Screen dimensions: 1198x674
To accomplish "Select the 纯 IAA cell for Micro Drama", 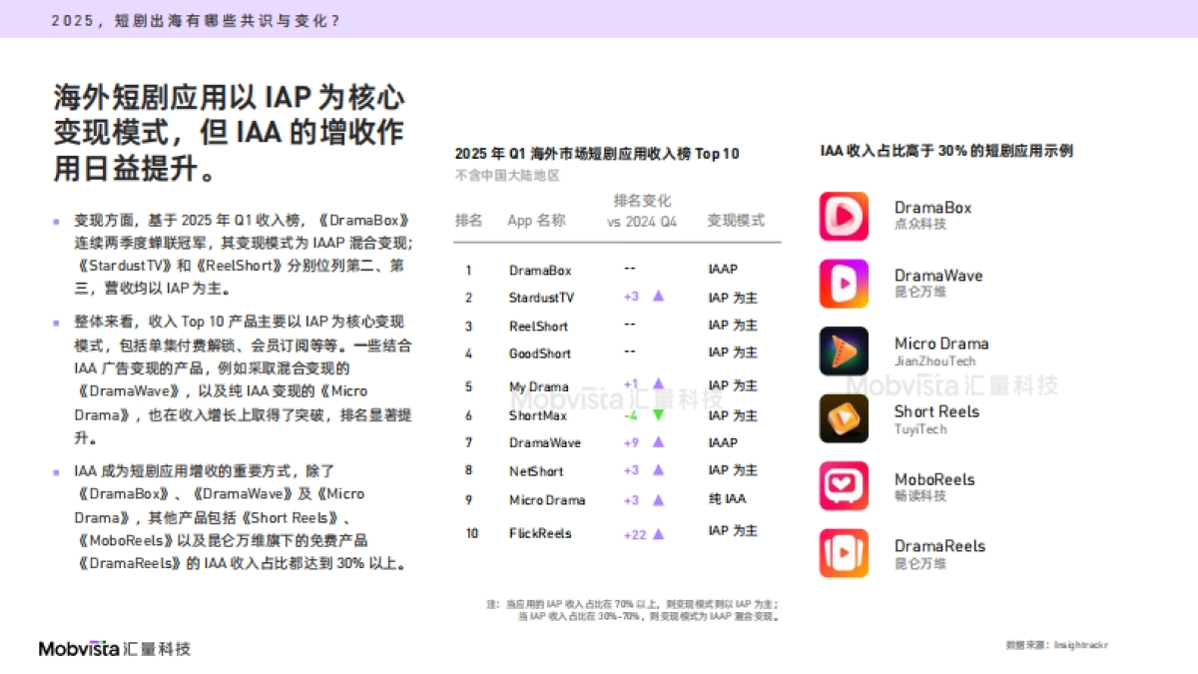I will tap(726, 499).
